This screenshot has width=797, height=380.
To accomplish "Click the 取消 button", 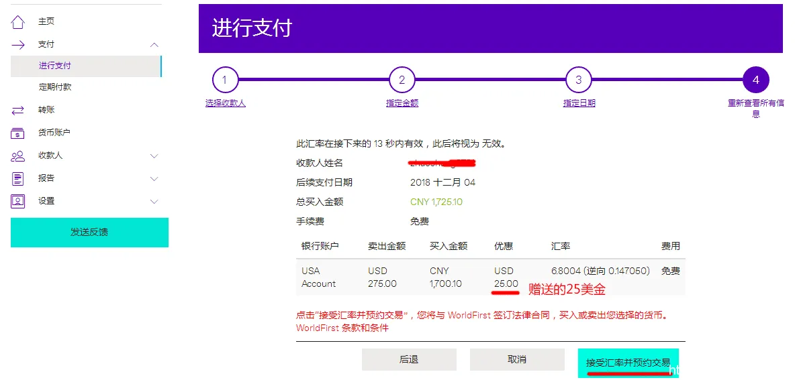I will point(517,360).
